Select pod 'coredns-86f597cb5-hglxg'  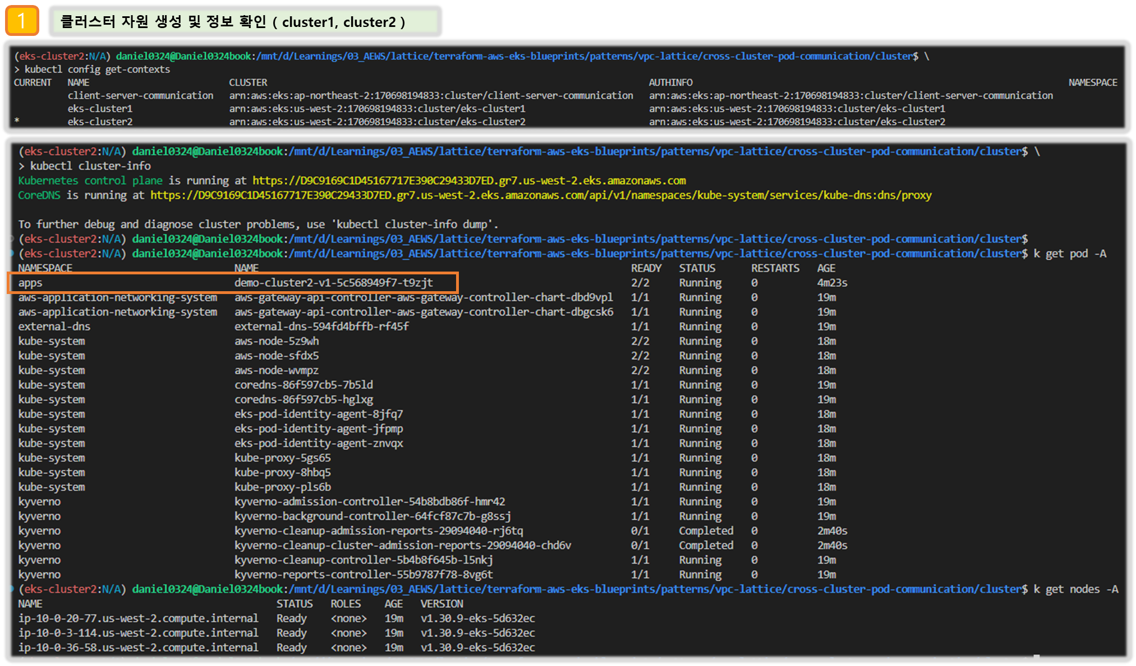(303, 399)
